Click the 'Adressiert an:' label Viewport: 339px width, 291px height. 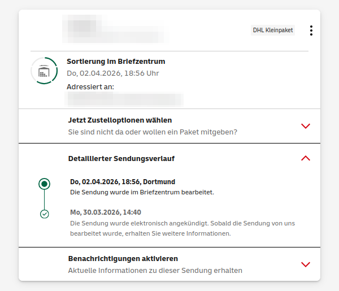tap(90, 87)
